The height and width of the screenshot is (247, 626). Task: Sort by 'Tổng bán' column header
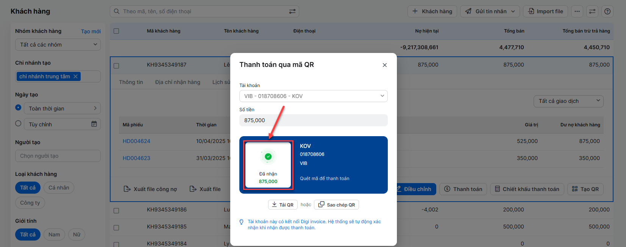point(514,31)
